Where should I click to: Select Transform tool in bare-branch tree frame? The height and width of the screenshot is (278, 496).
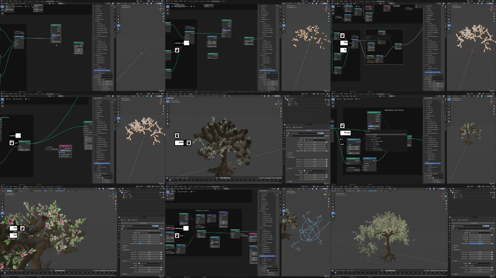click(x=168, y=117)
